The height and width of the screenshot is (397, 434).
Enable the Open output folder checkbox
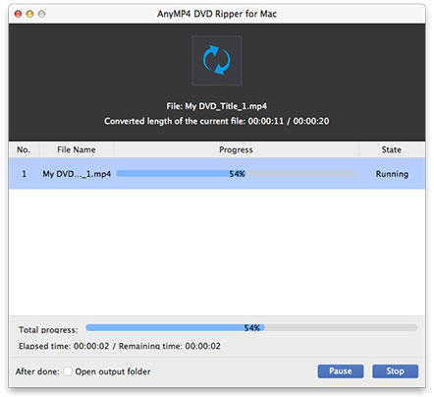(x=68, y=371)
